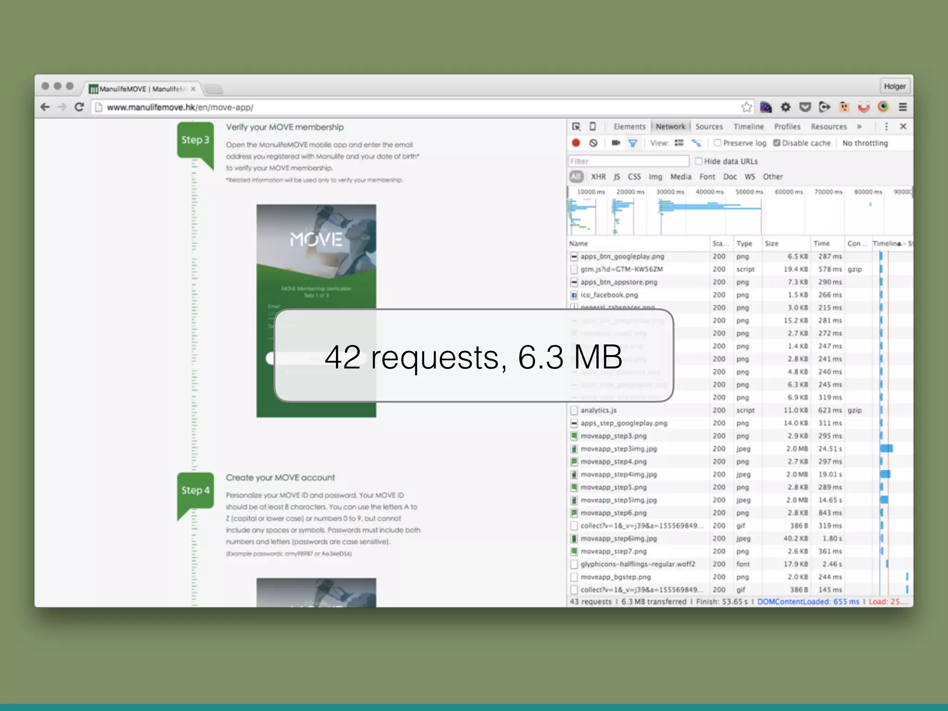948x711 pixels.
Task: Filter requests by Other
Action: coord(773,176)
